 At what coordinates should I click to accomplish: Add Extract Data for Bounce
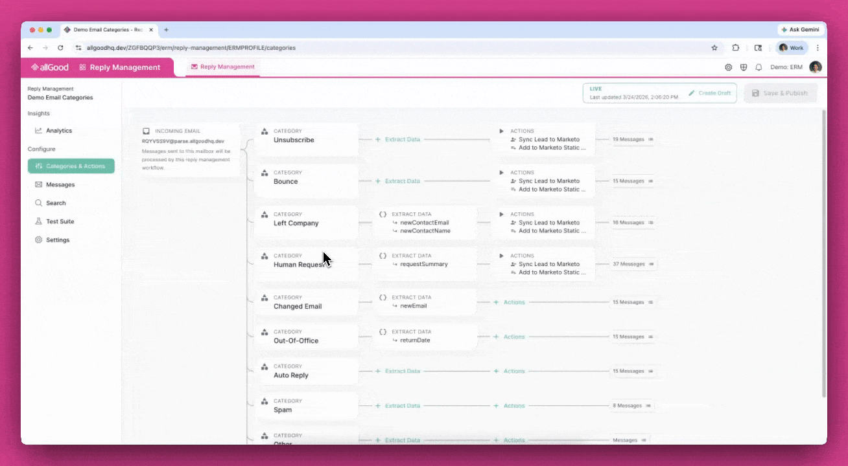click(x=398, y=181)
